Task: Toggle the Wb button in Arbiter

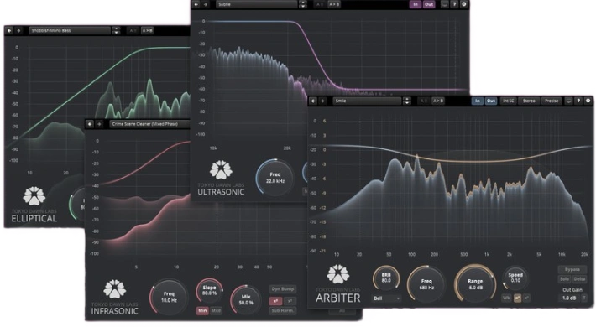Action: click(506, 298)
